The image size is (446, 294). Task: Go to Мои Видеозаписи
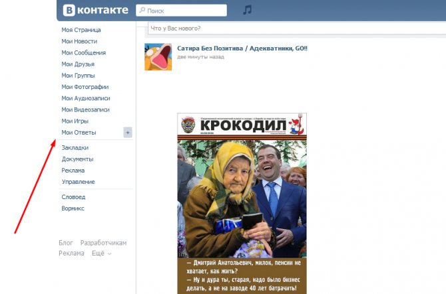coord(85,110)
